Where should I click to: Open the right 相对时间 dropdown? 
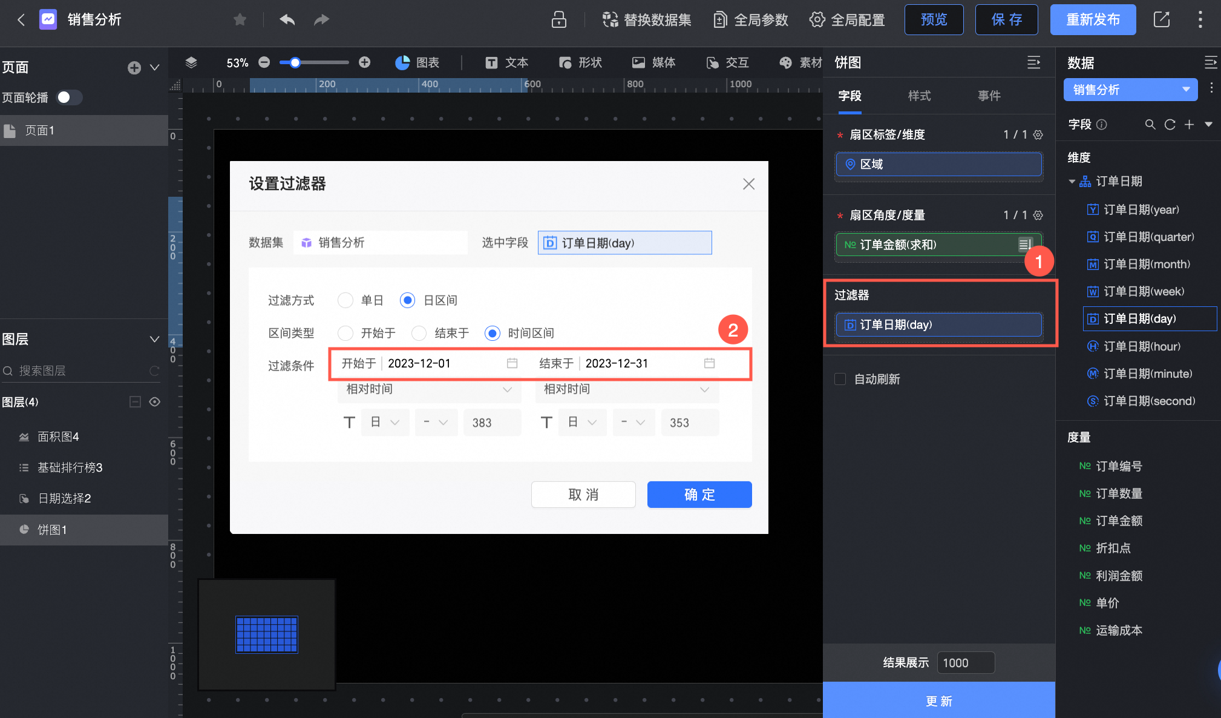[627, 389]
